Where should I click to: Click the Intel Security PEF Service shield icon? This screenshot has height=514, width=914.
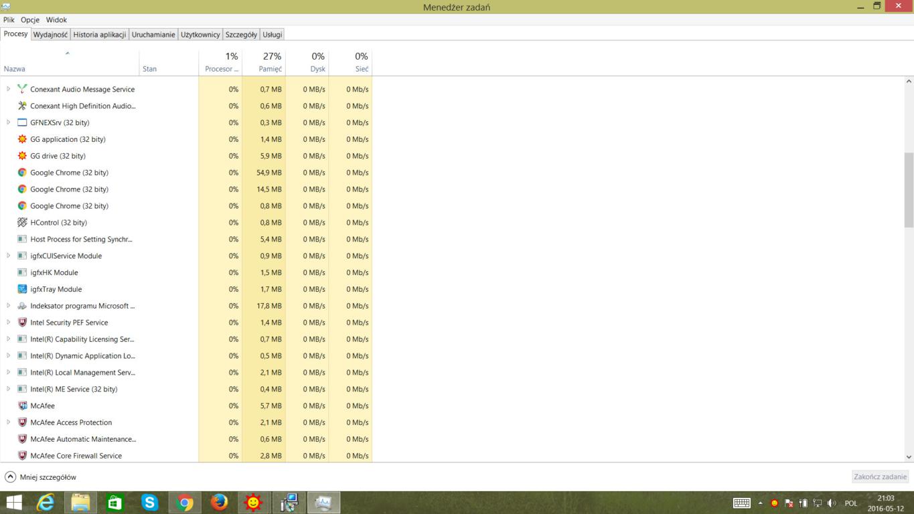(x=22, y=323)
